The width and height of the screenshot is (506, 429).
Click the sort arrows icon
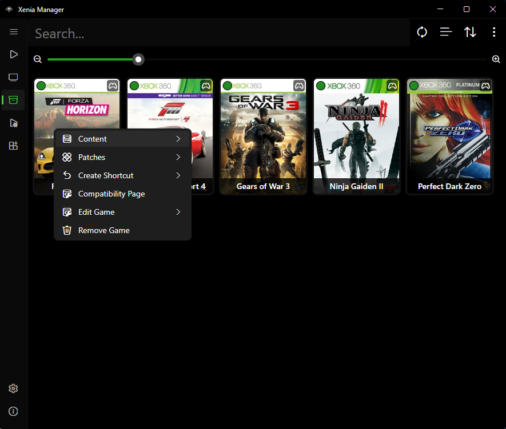[470, 32]
